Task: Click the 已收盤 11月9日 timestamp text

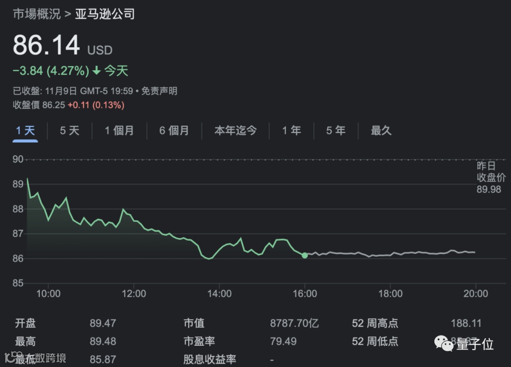Action: [73, 91]
